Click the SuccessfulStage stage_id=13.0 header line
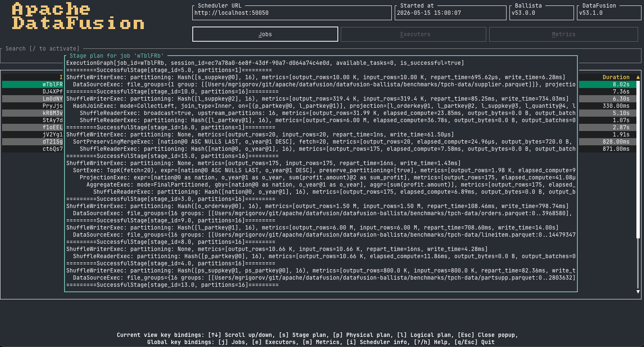The width and height of the screenshot is (644, 347). 172,285
